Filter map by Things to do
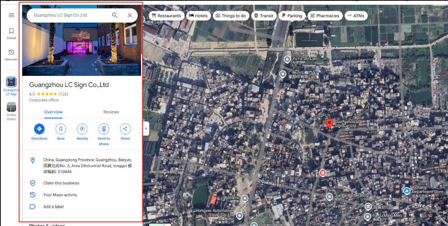 point(231,16)
